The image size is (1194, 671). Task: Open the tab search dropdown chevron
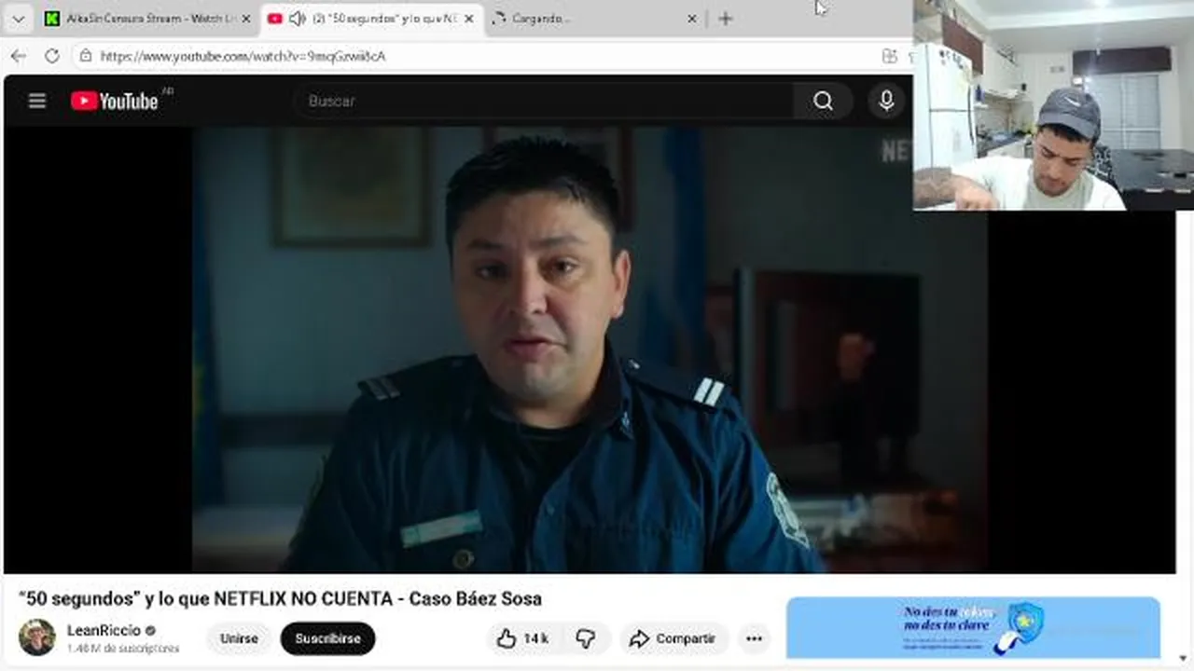18,19
